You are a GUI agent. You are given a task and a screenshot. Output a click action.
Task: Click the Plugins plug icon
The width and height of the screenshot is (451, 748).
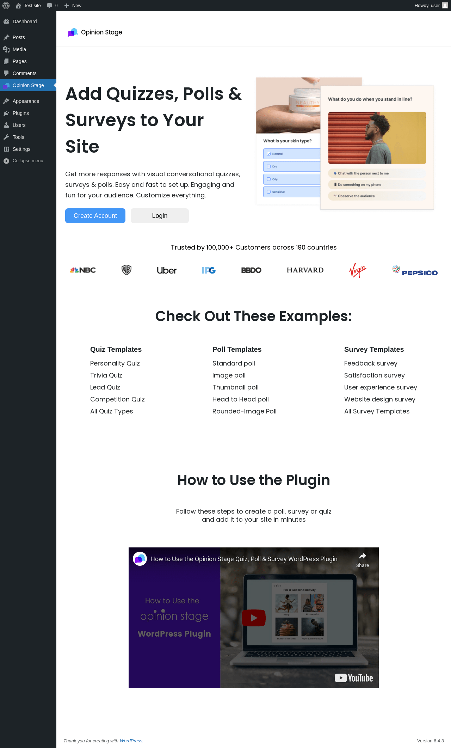(x=6, y=113)
